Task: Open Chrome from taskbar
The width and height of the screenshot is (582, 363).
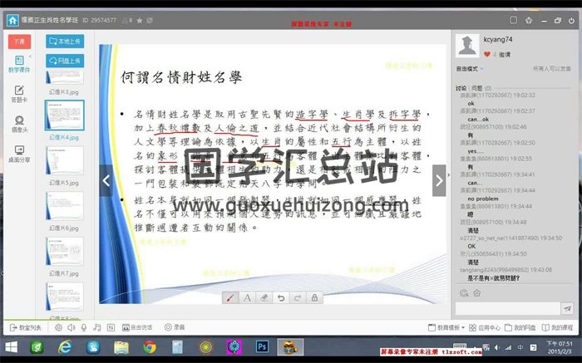Action: (x=150, y=347)
